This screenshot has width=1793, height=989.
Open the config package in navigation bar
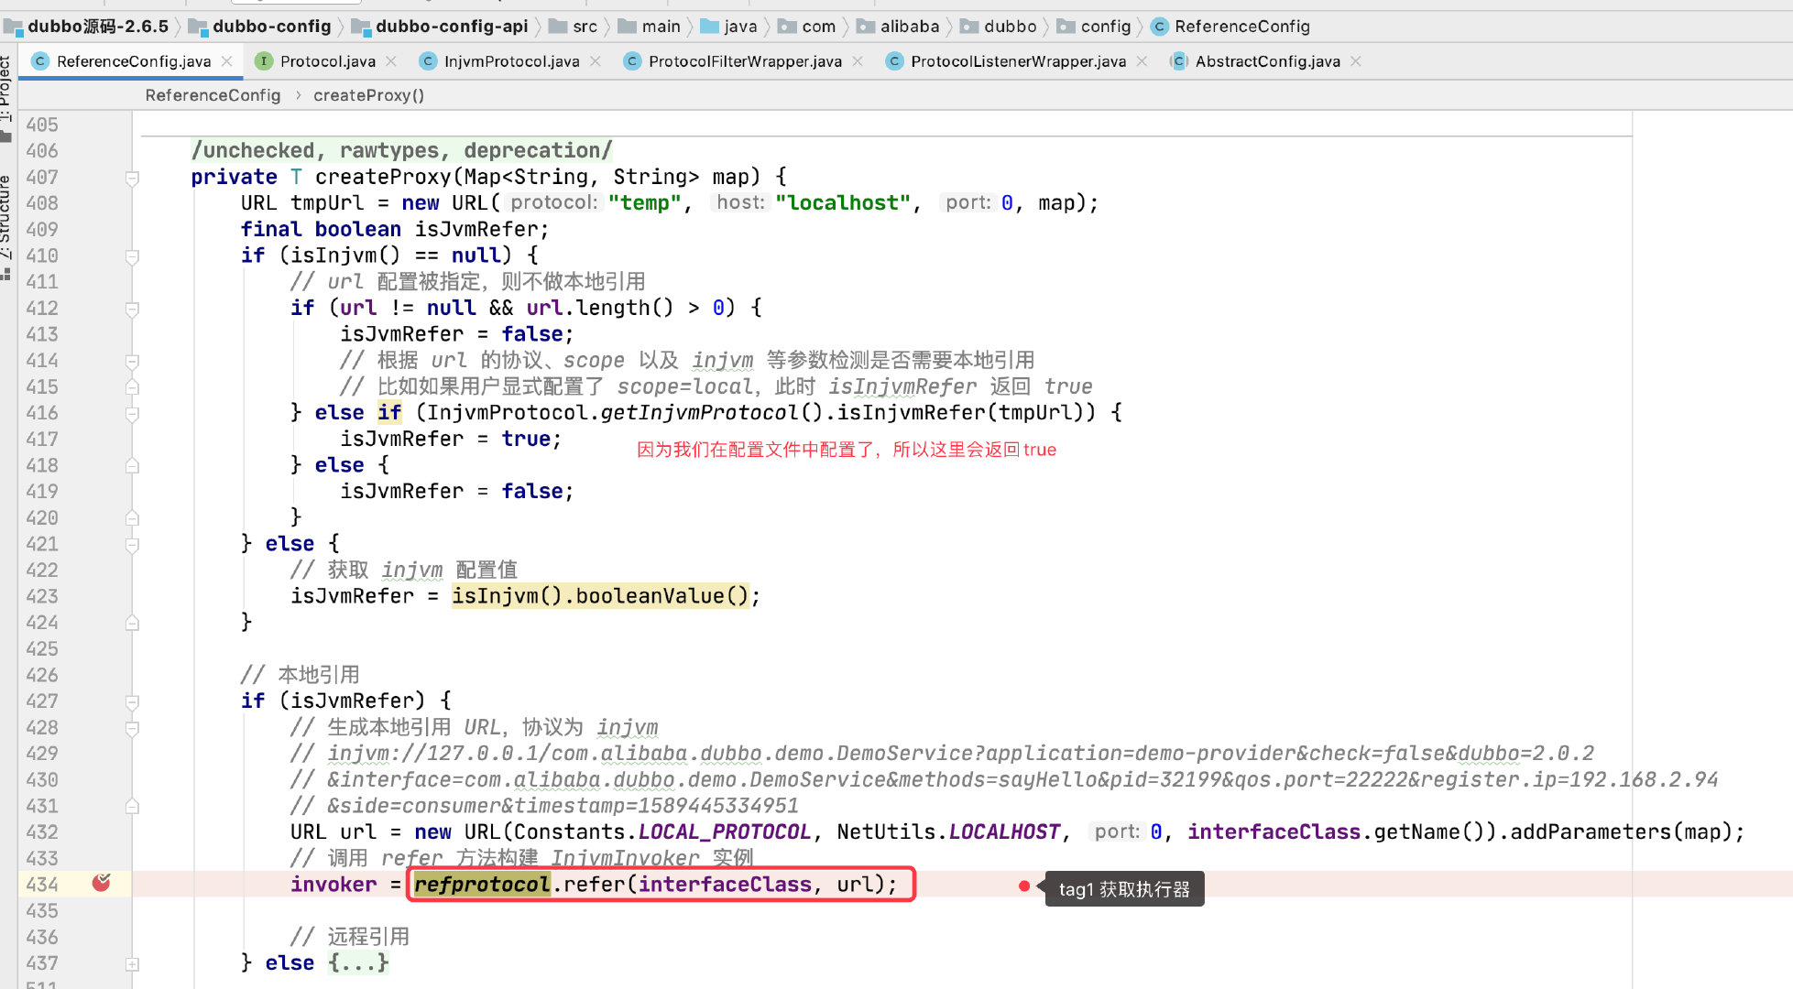coord(1105,27)
